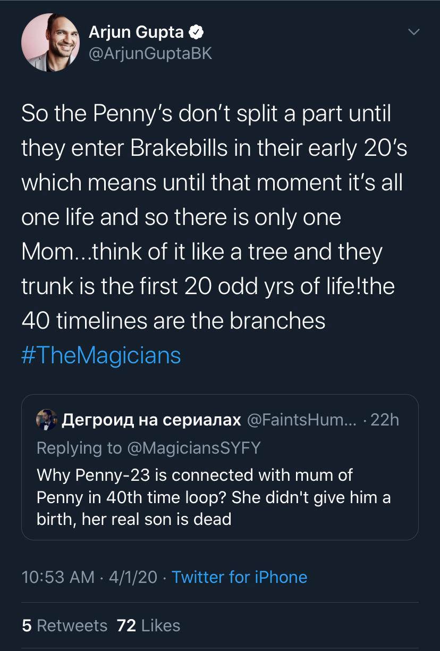Click the 4/1/20 date label

click(x=131, y=577)
